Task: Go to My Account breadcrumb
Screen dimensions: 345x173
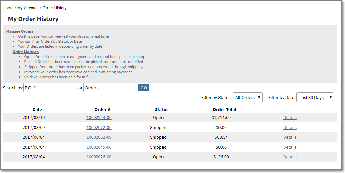Action: [x=28, y=8]
